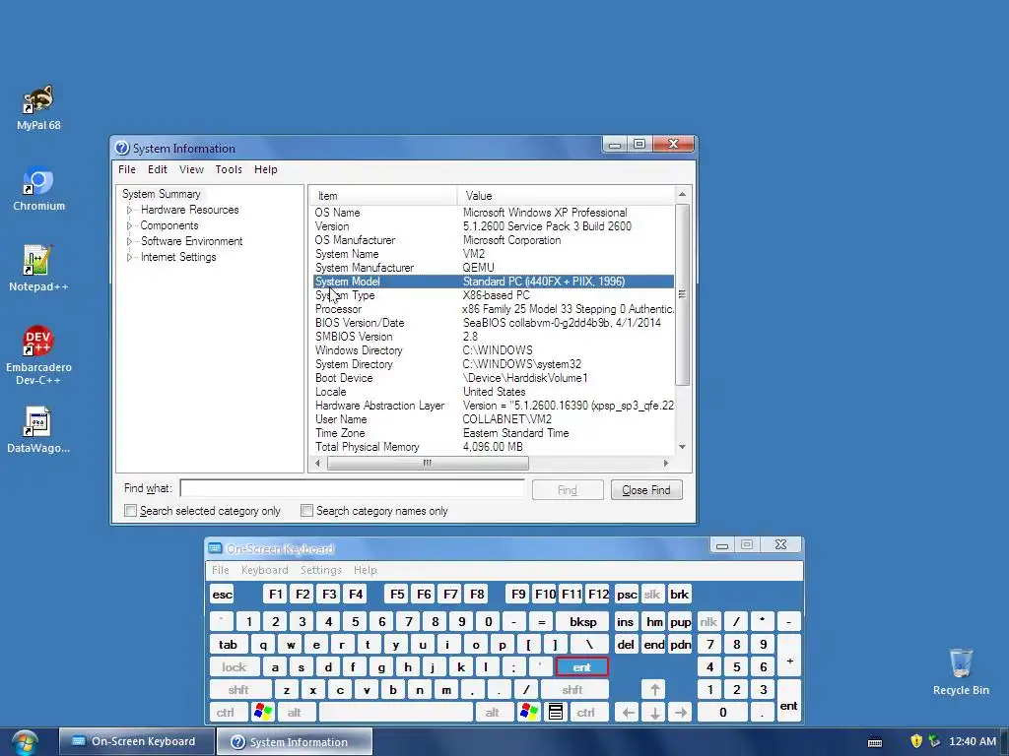This screenshot has height=756, width=1009.
Task: Click the F5 key on the keyboard
Action: point(398,594)
